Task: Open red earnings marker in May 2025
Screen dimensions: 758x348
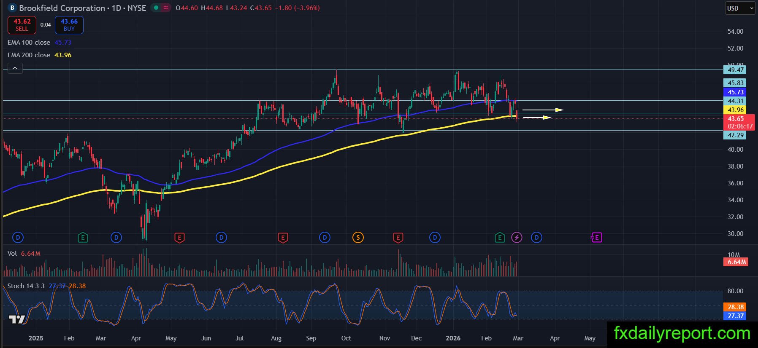Action: (x=179, y=238)
